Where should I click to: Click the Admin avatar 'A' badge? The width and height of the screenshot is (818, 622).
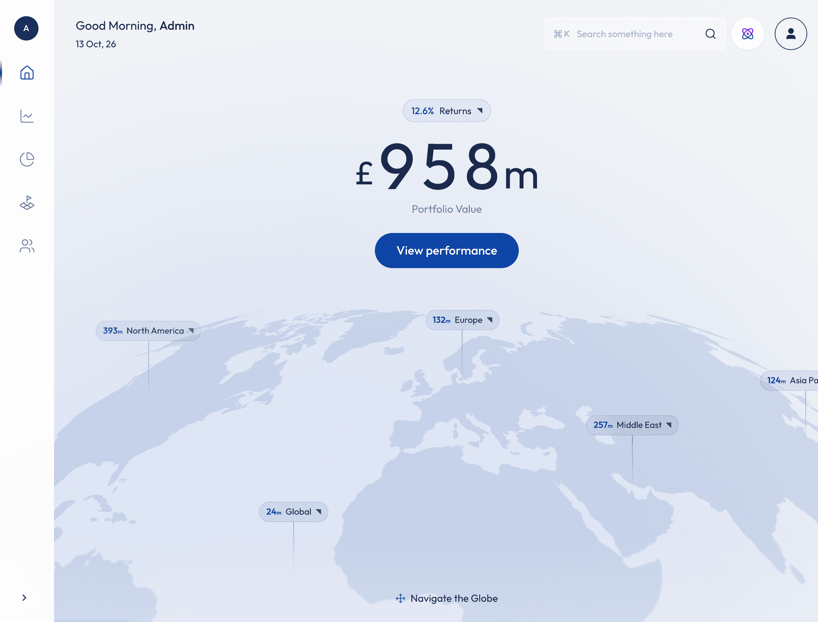(26, 28)
